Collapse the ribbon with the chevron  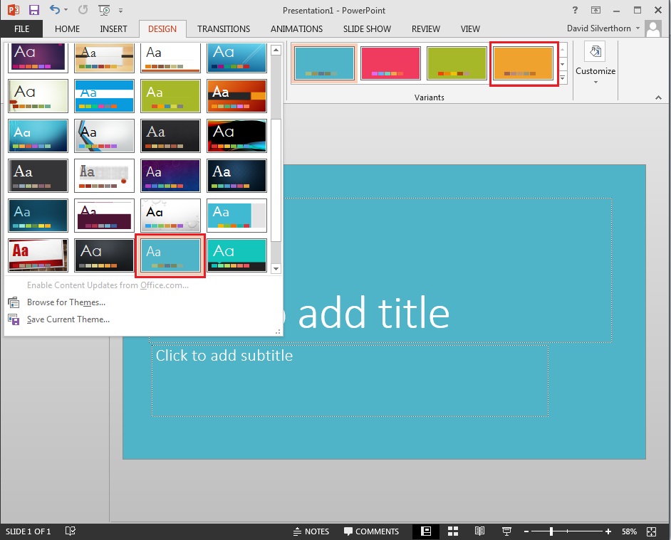[659, 97]
